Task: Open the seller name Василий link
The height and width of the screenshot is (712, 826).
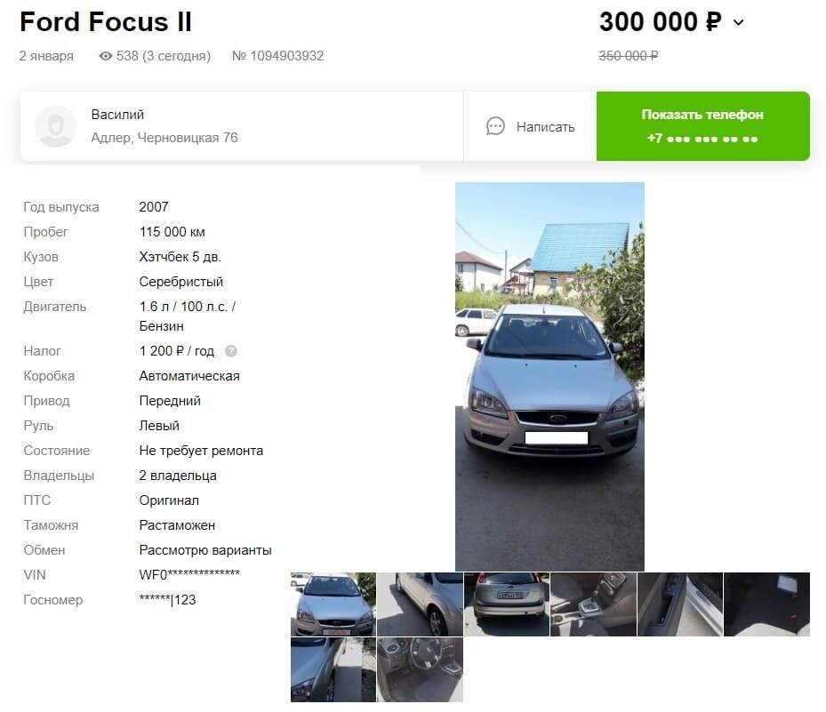Action: click(x=117, y=115)
